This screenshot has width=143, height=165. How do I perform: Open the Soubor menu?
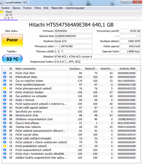(5, 8)
